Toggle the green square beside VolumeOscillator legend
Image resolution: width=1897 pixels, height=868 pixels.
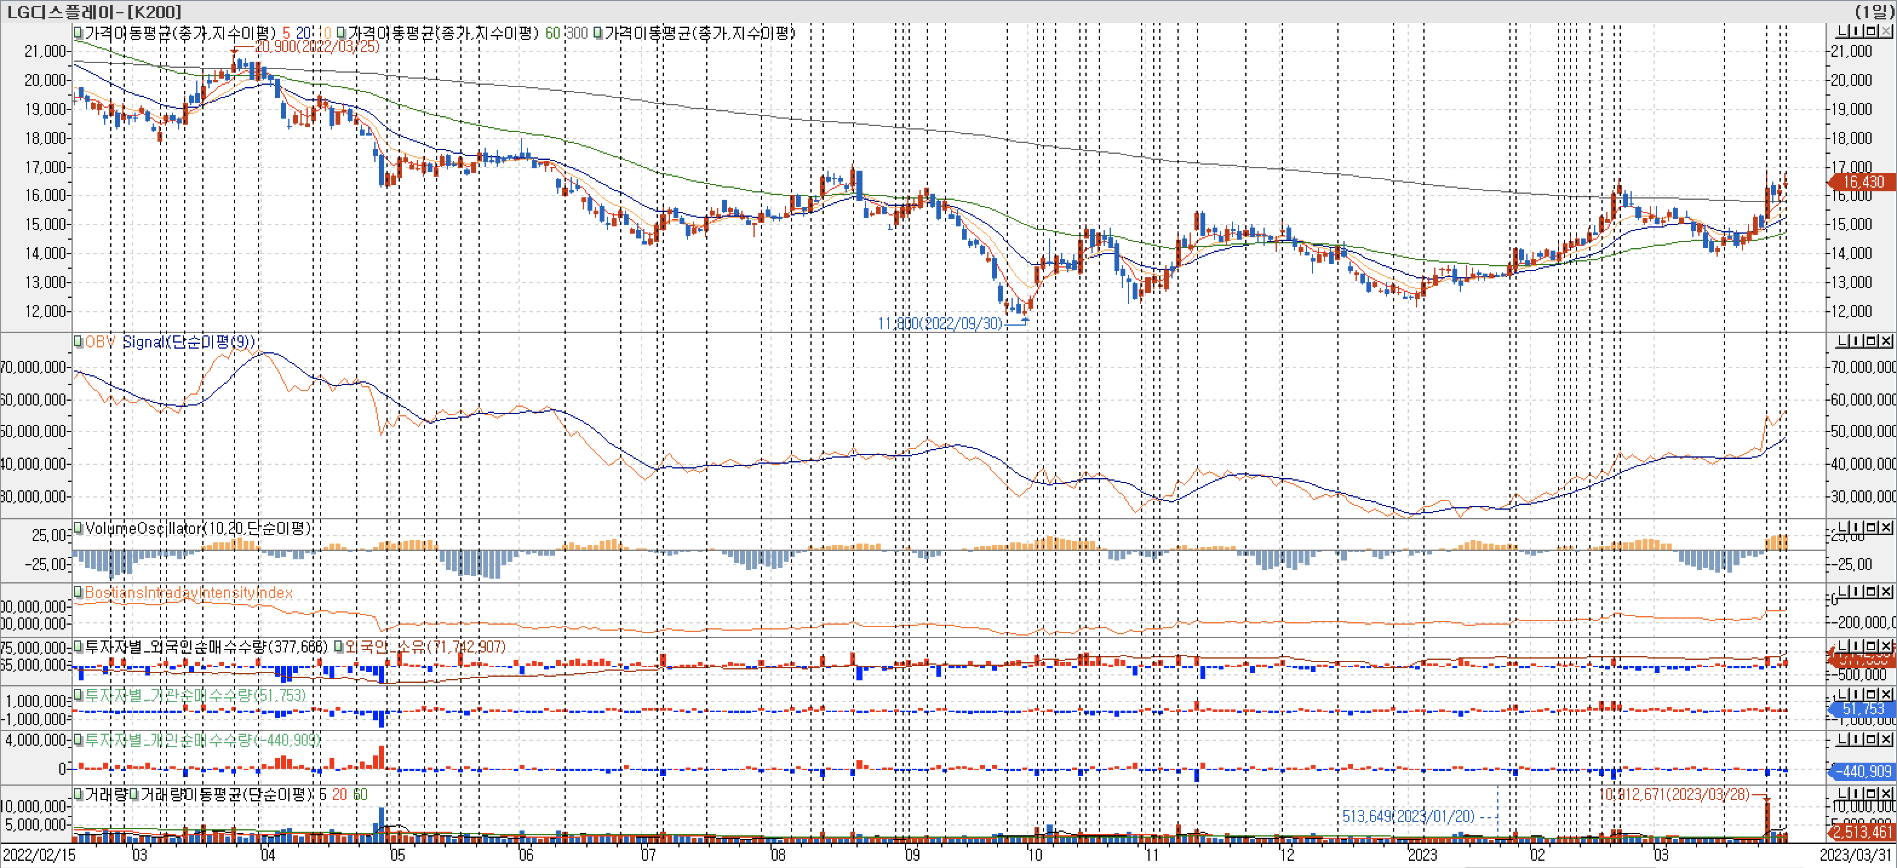[x=78, y=528]
